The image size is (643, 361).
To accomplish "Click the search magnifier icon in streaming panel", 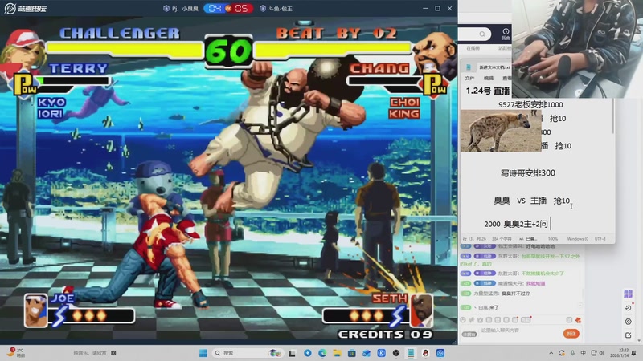I will click(x=482, y=34).
